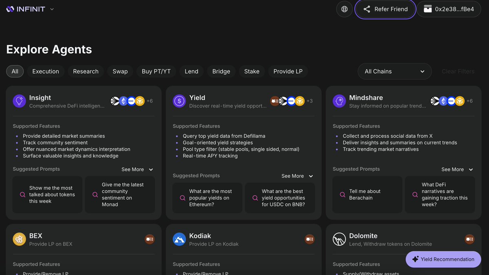Open the wallet address 0x2e38...fBe4 button

click(449, 9)
